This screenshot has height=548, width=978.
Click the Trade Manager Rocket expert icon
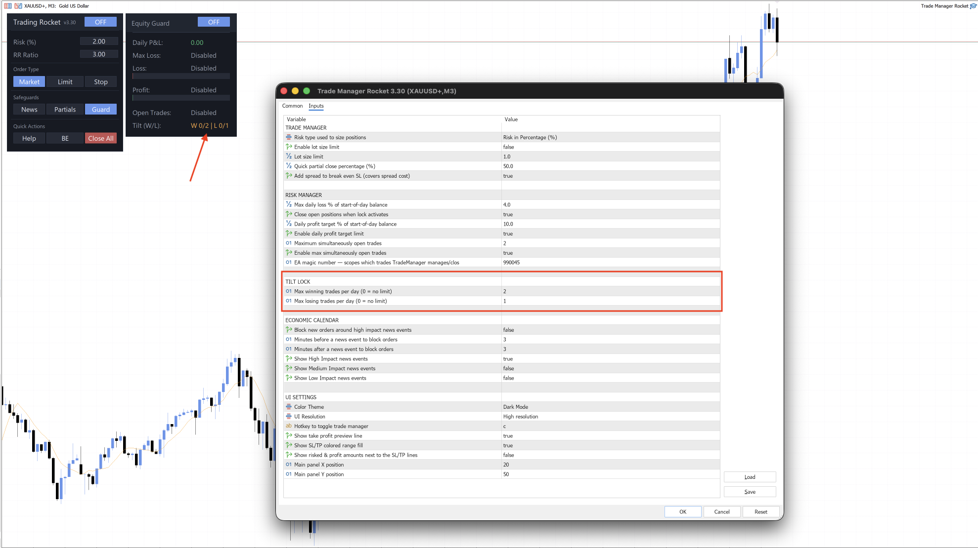point(973,6)
